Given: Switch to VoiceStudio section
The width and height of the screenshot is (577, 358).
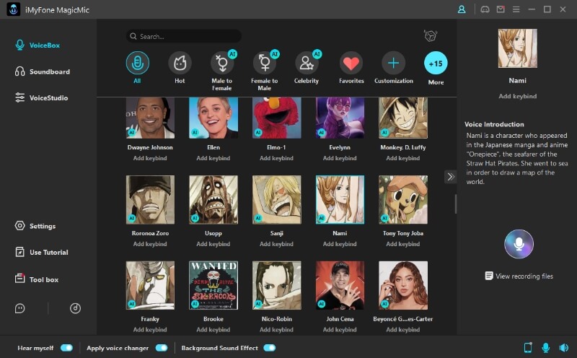Looking at the screenshot, I should click(41, 98).
